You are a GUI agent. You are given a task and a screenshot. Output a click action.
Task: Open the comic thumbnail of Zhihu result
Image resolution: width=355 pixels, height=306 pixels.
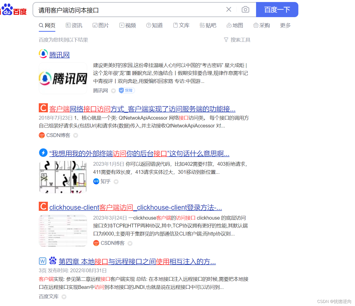(x=63, y=177)
